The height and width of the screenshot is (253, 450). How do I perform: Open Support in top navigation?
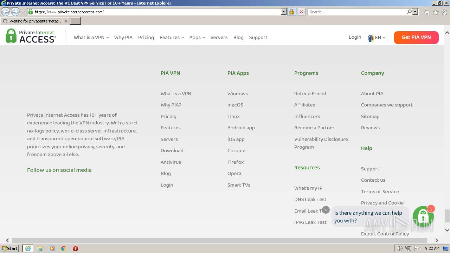tap(258, 37)
